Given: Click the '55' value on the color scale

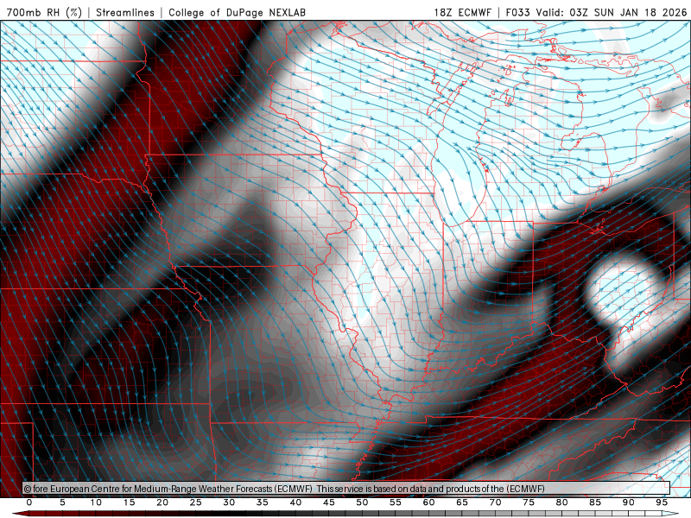Looking at the screenshot, I should click(x=396, y=502).
